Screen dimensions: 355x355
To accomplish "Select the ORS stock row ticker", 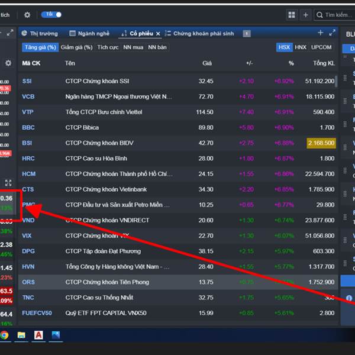I will click(28, 282).
